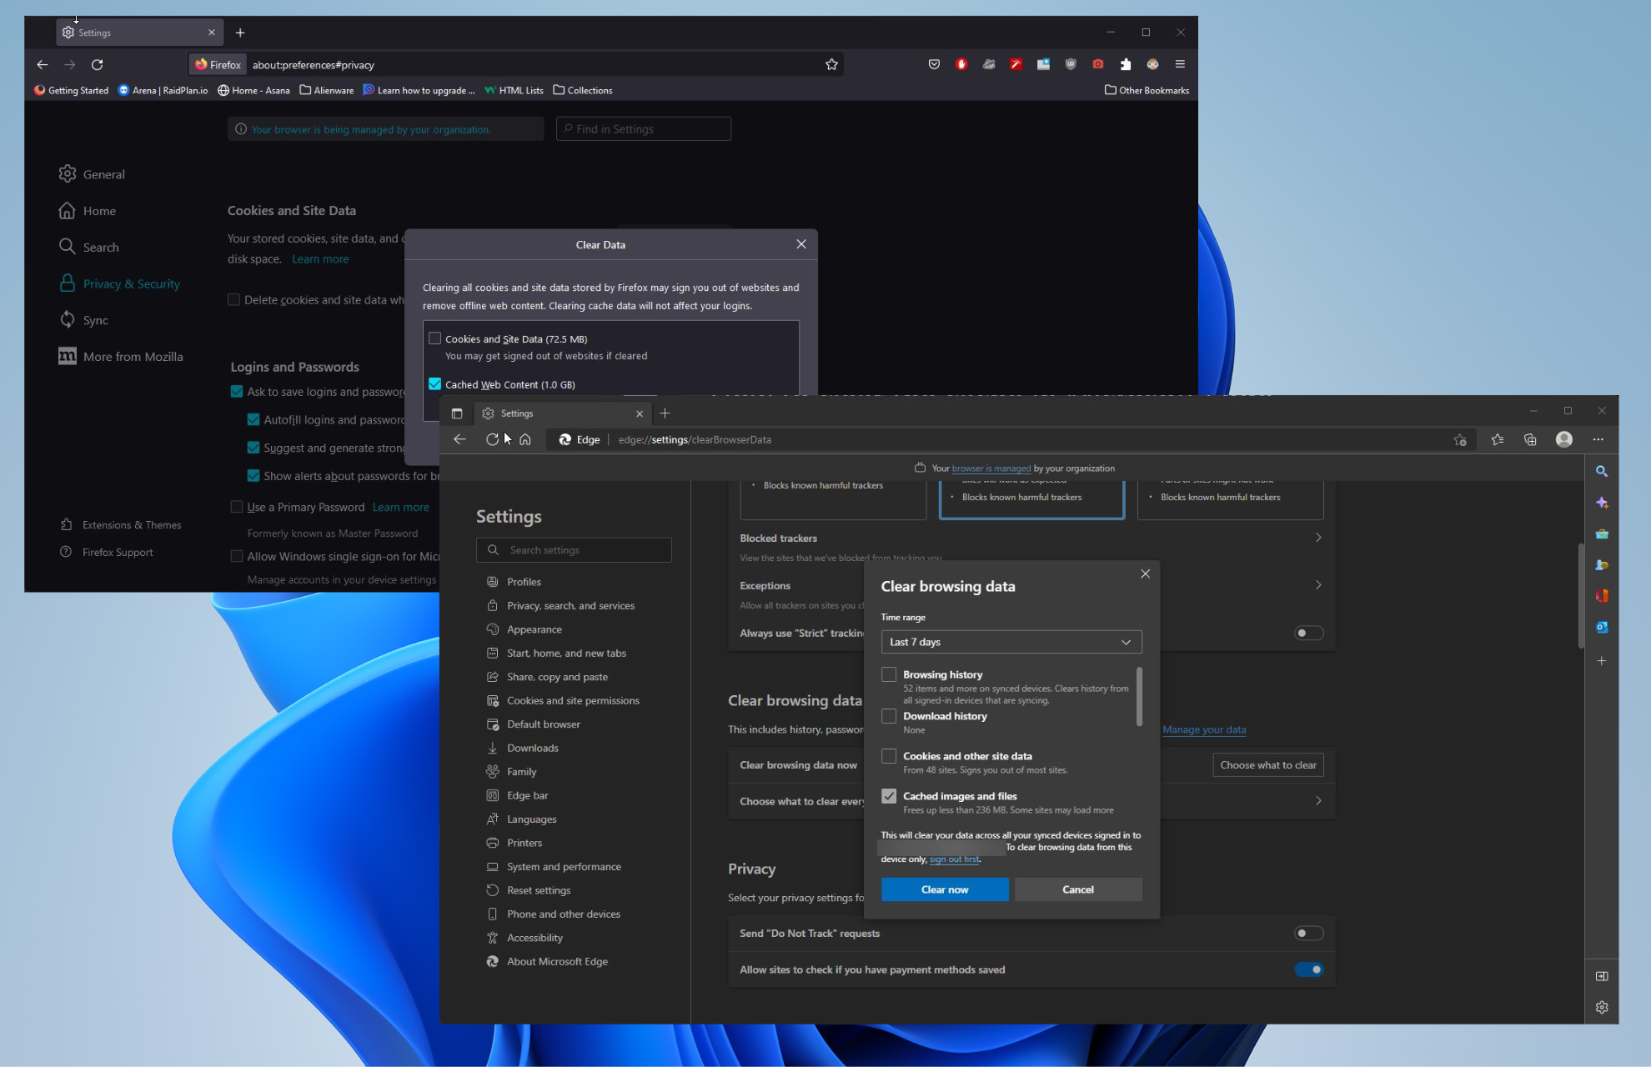Image resolution: width=1651 pixels, height=1067 pixels.
Task: Open the Manage your data link
Action: 1204,729
